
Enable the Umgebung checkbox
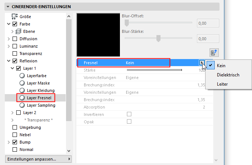tap(15, 127)
